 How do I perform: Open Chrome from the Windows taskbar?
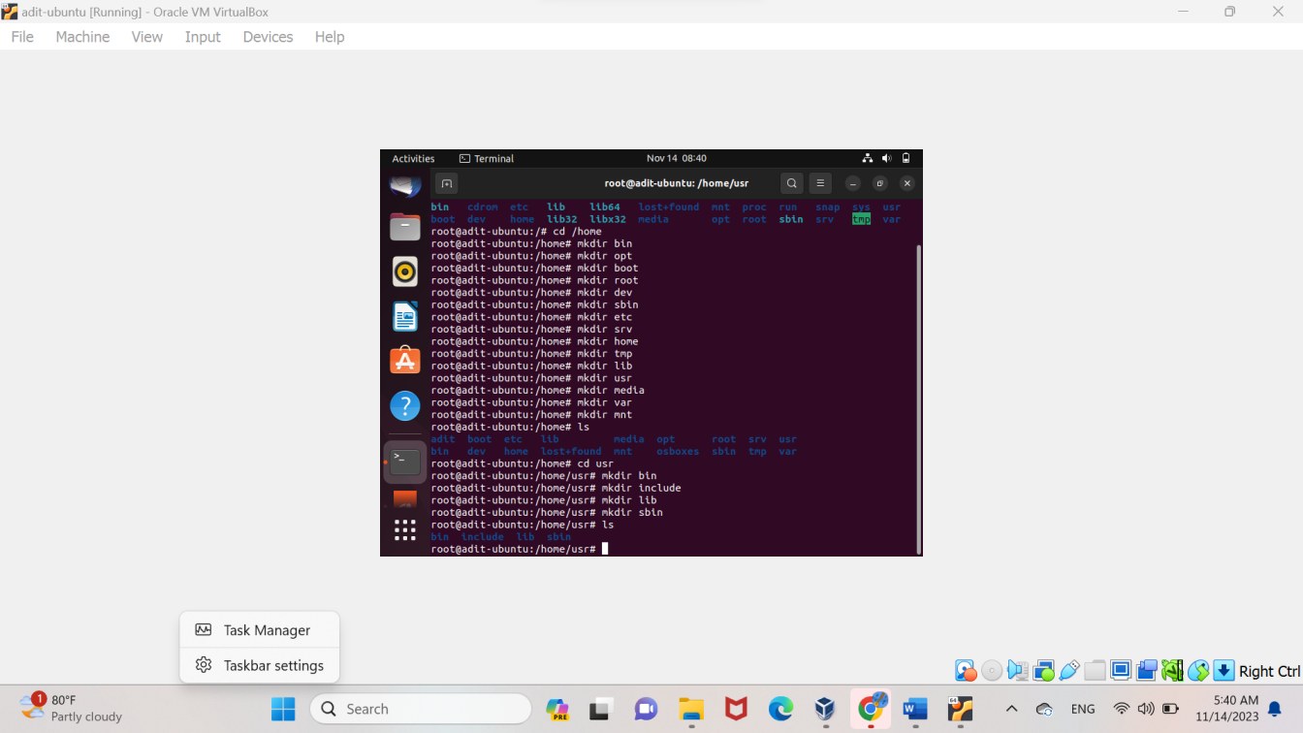point(871,710)
